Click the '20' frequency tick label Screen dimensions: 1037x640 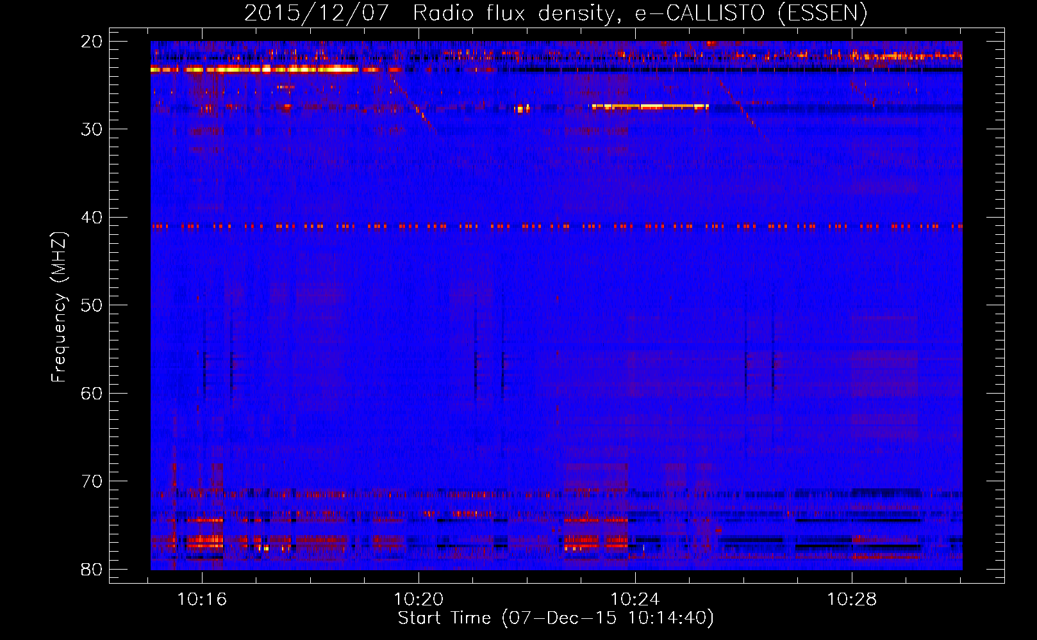point(92,42)
